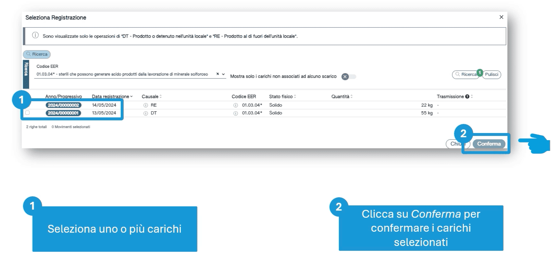
Task: Click the info icon beside causale DT
Action: [146, 113]
